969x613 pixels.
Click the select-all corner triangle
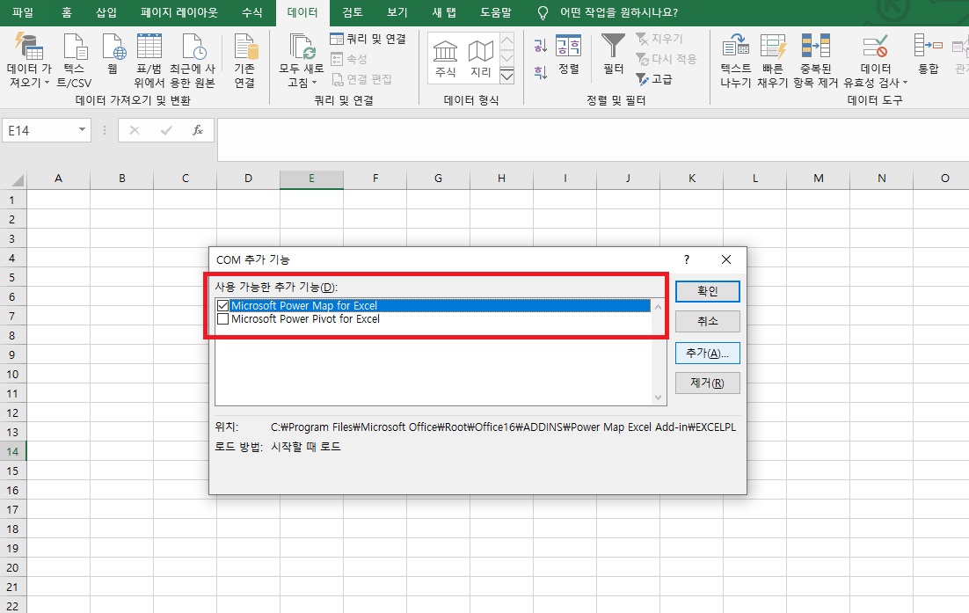click(16, 179)
